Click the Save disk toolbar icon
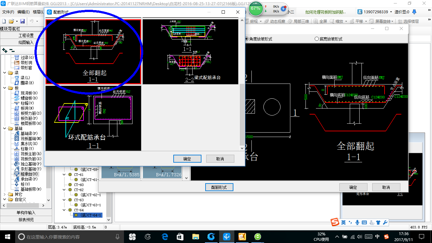 (22, 21)
